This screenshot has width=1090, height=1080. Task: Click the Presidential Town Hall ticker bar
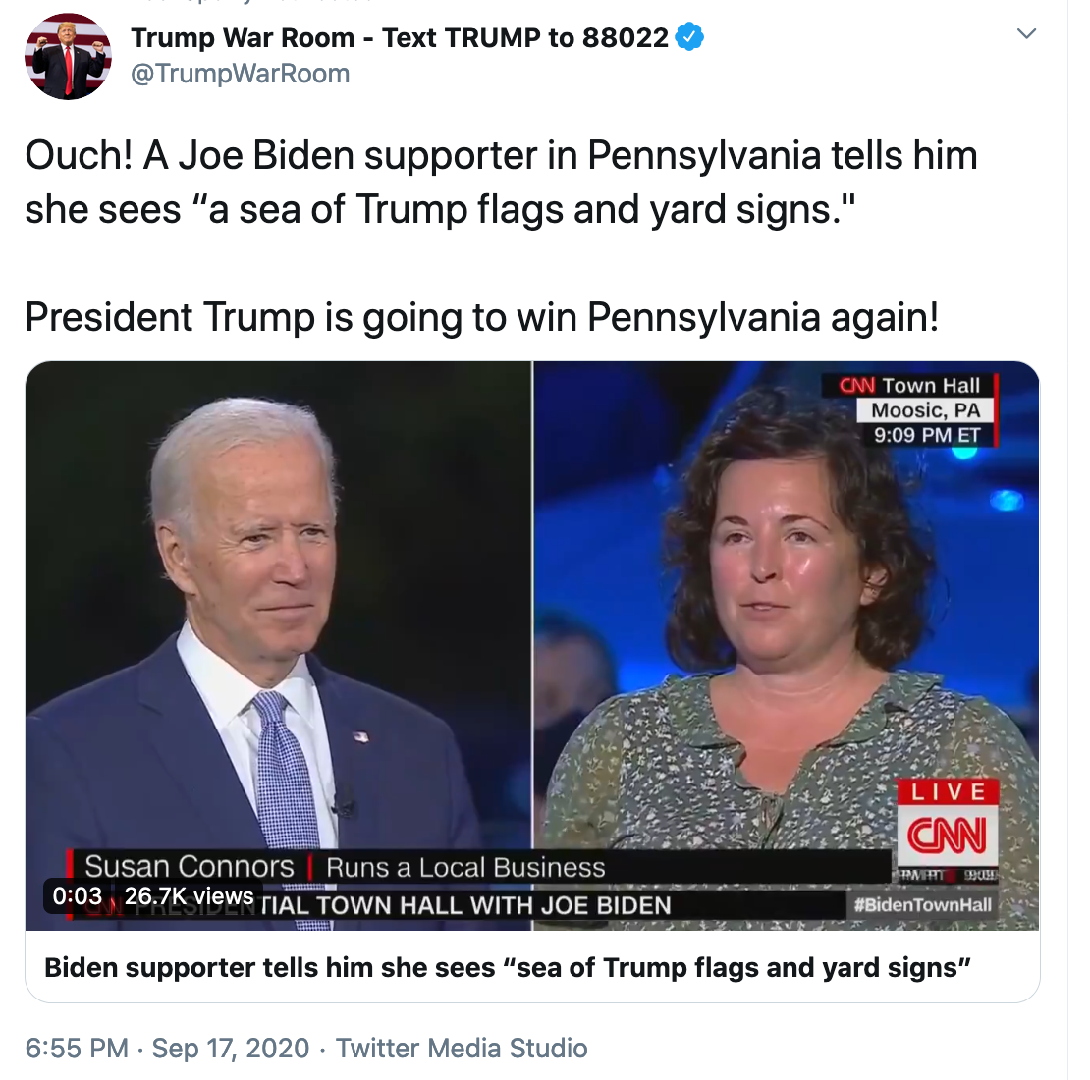click(x=459, y=905)
